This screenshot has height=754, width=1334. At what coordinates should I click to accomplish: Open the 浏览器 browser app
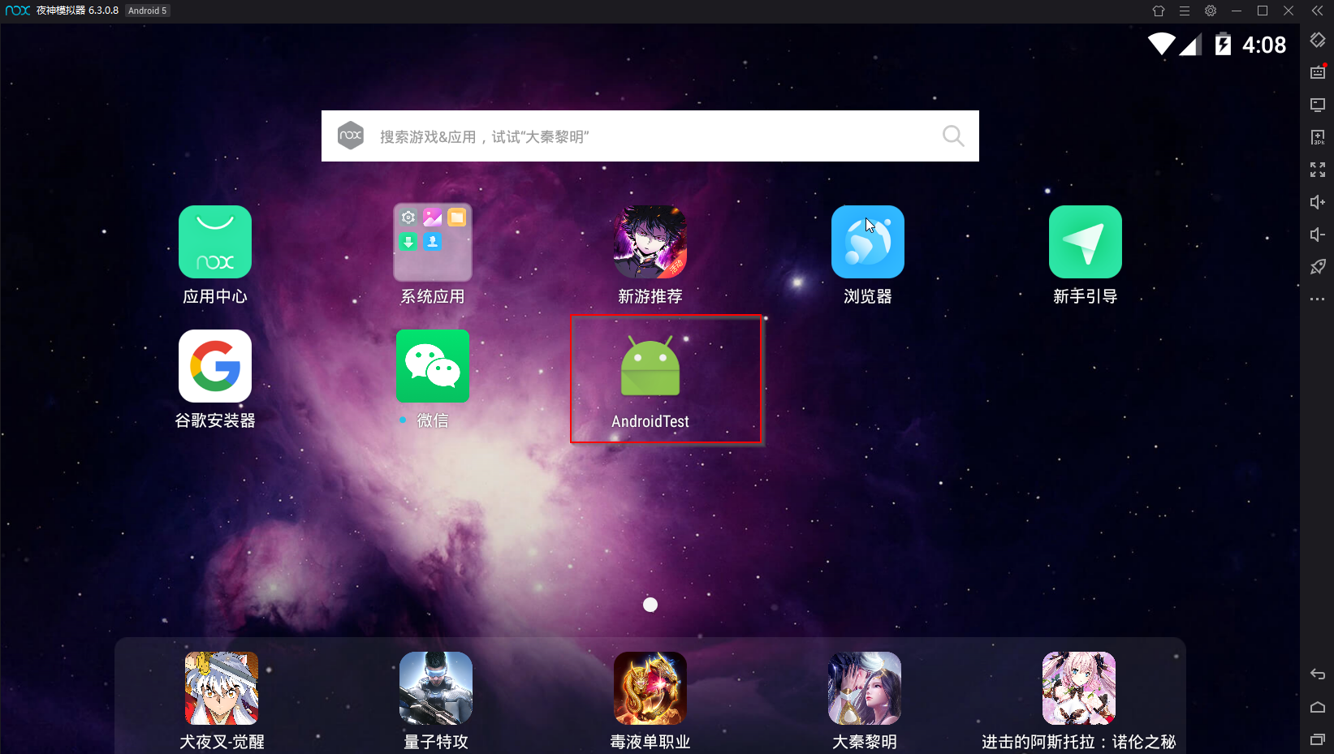pyautogui.click(x=867, y=242)
